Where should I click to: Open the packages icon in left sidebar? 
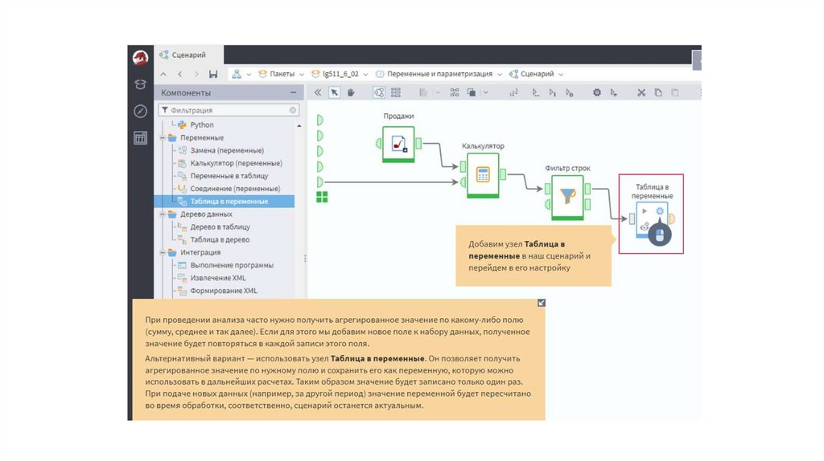click(x=140, y=84)
